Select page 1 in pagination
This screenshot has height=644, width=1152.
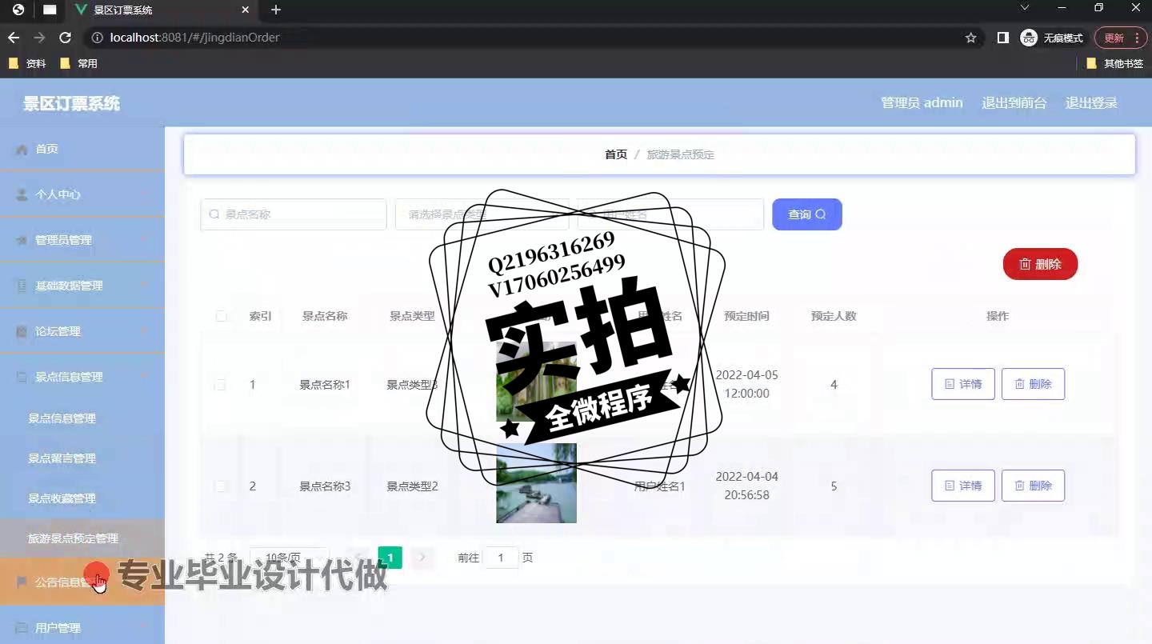pos(390,558)
